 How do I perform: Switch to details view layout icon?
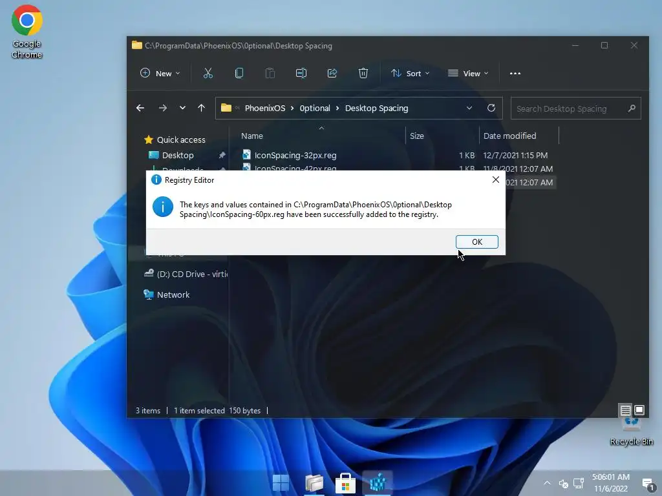pyautogui.click(x=626, y=410)
